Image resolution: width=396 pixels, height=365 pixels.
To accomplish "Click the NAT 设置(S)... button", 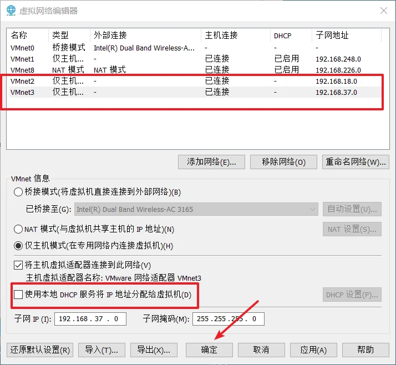I will [352, 229].
